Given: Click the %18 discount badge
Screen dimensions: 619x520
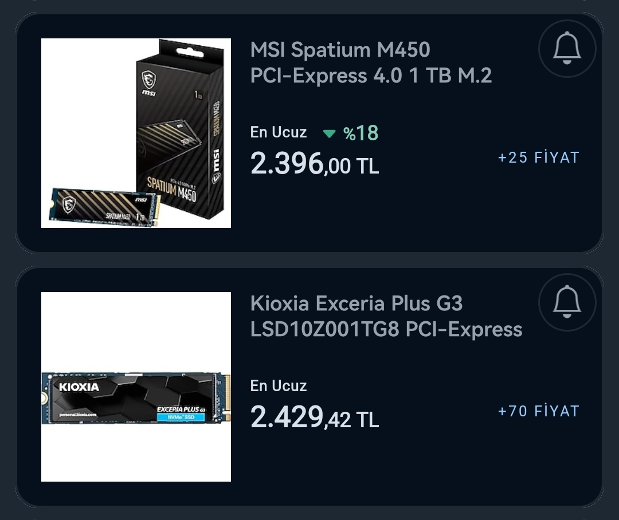Looking at the screenshot, I should [361, 133].
